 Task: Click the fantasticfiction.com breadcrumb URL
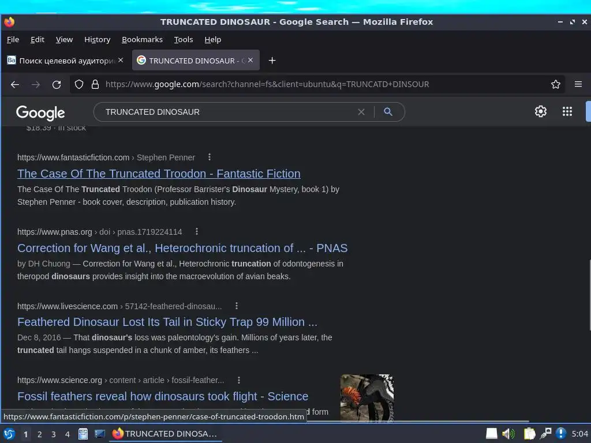coord(106,157)
